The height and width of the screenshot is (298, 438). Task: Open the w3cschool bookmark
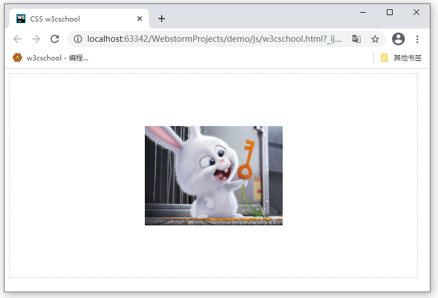pos(51,58)
